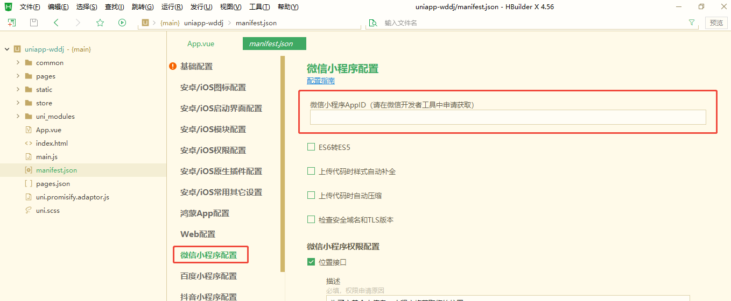Click the static folder icon

(29, 89)
